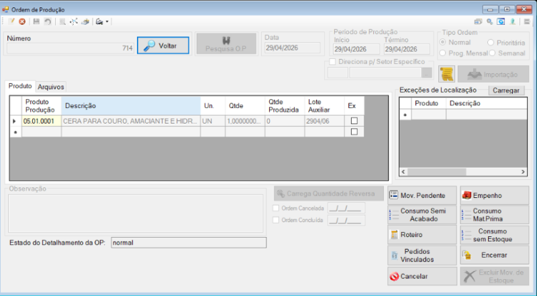Click the Qtde Produzida column header
This screenshot has height=296, width=537.
285,105
